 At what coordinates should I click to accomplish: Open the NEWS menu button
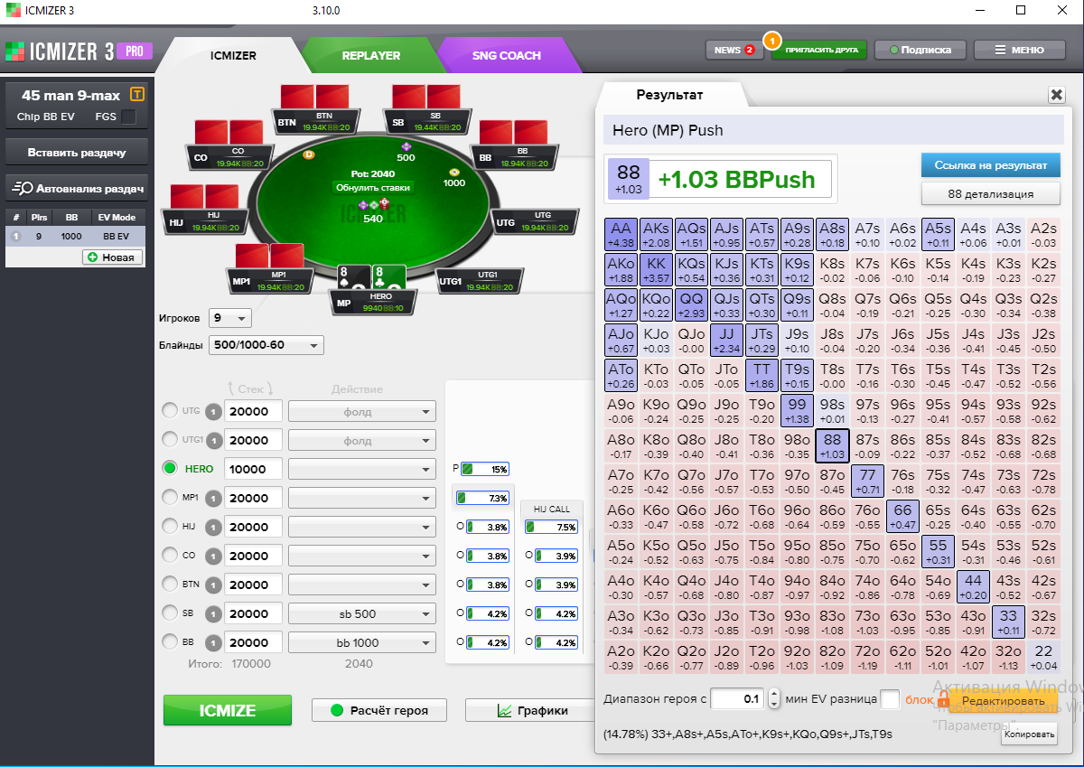(734, 51)
